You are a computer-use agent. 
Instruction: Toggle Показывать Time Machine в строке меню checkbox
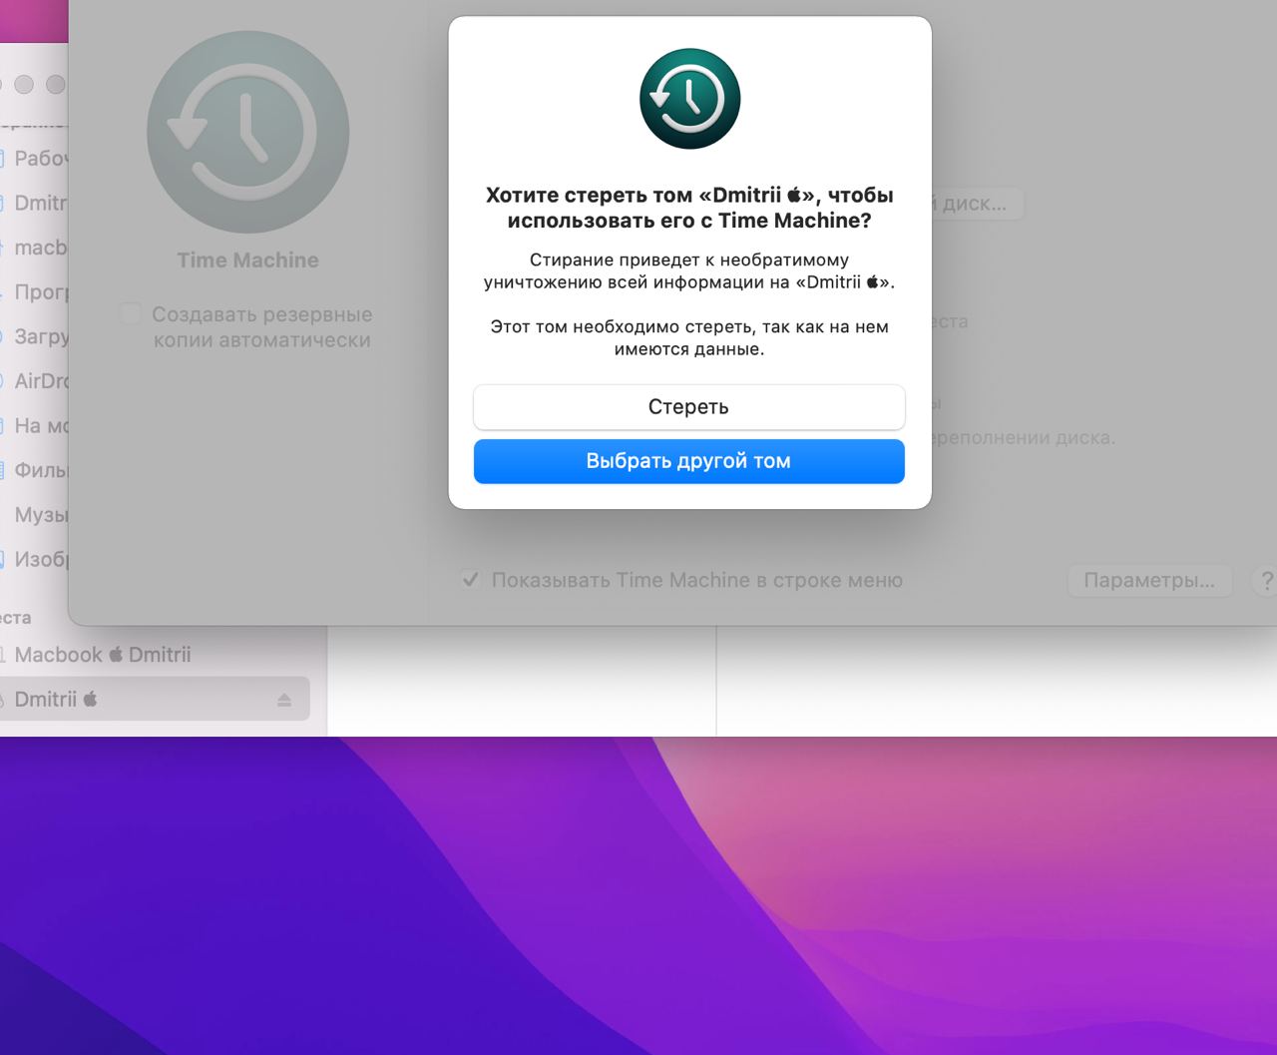click(x=471, y=579)
